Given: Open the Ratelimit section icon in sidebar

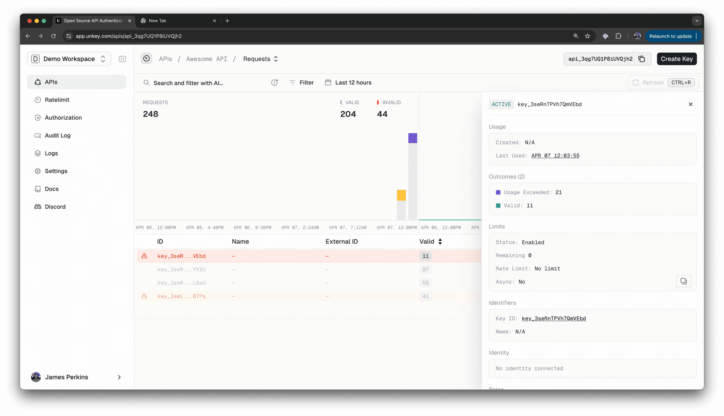Looking at the screenshot, I should pos(38,100).
